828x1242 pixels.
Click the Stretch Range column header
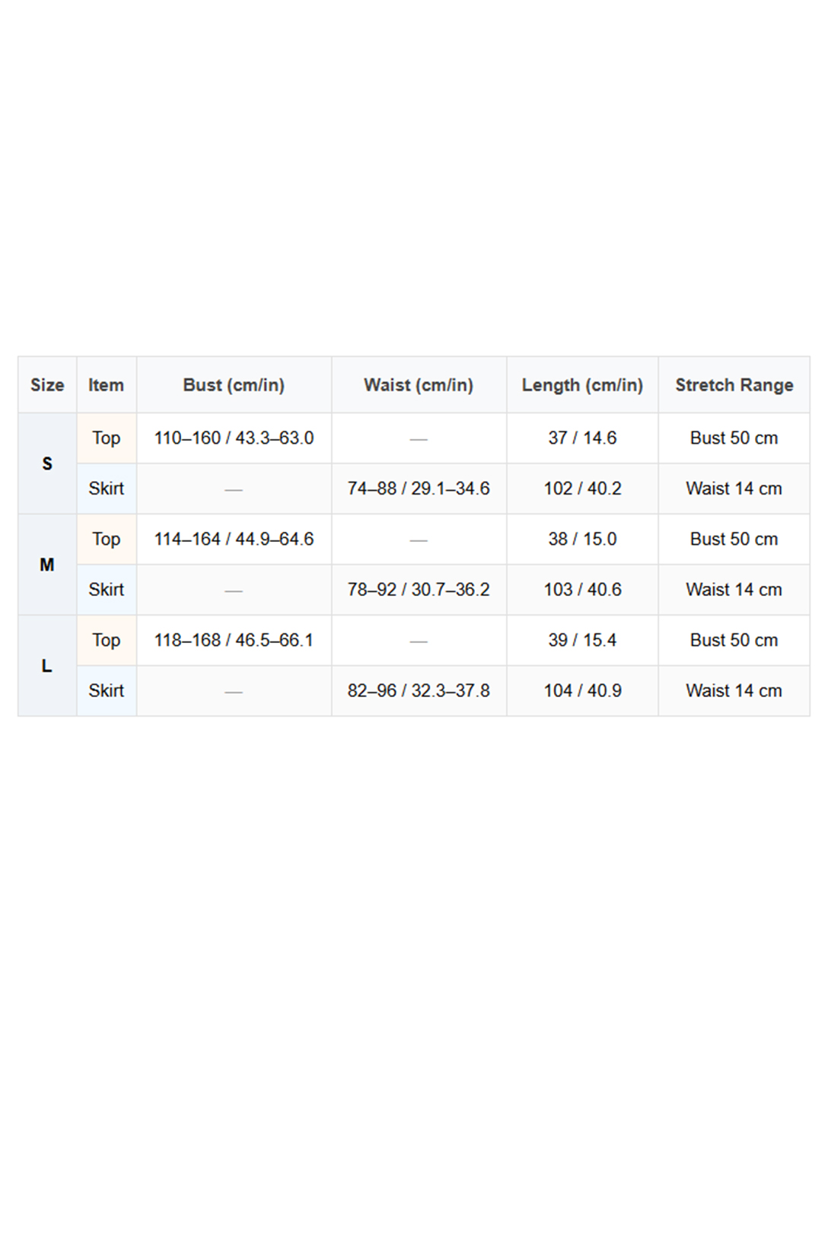coord(734,385)
